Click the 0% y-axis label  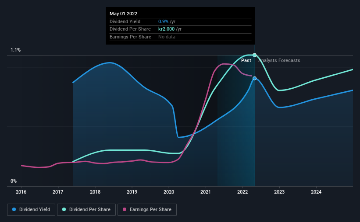pos(14,181)
